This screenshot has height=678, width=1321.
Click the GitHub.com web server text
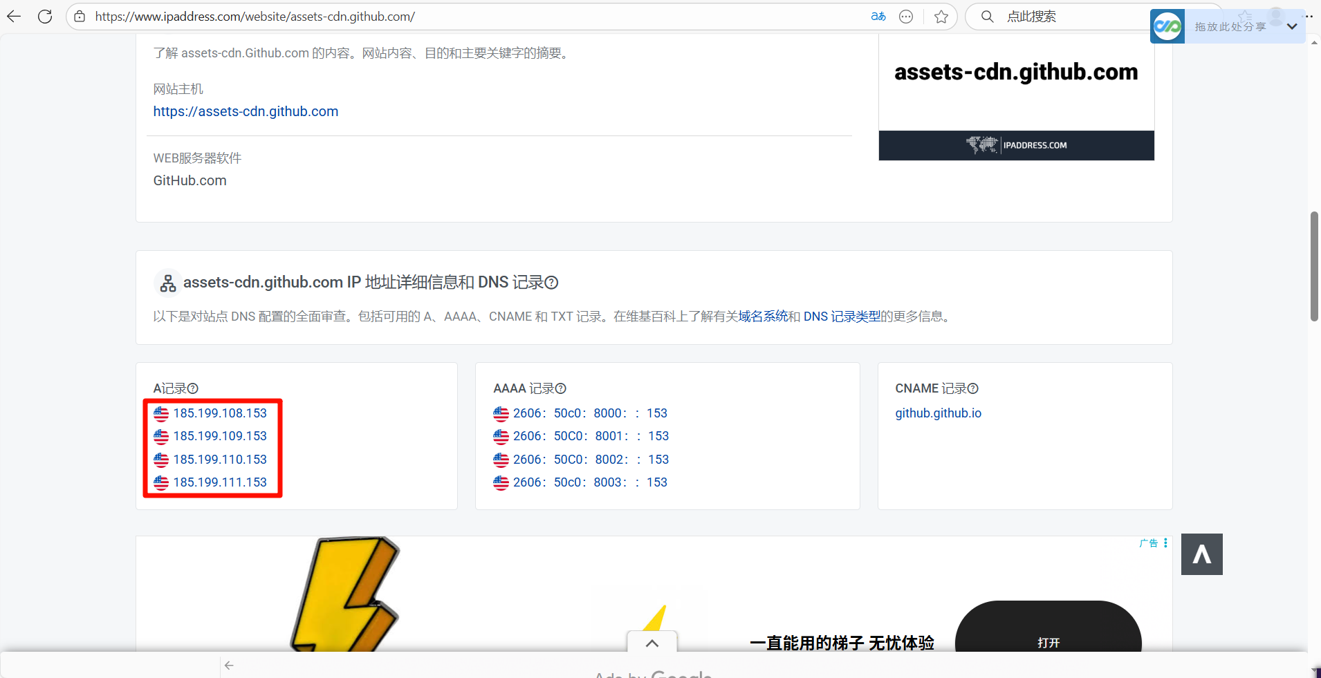pos(190,180)
